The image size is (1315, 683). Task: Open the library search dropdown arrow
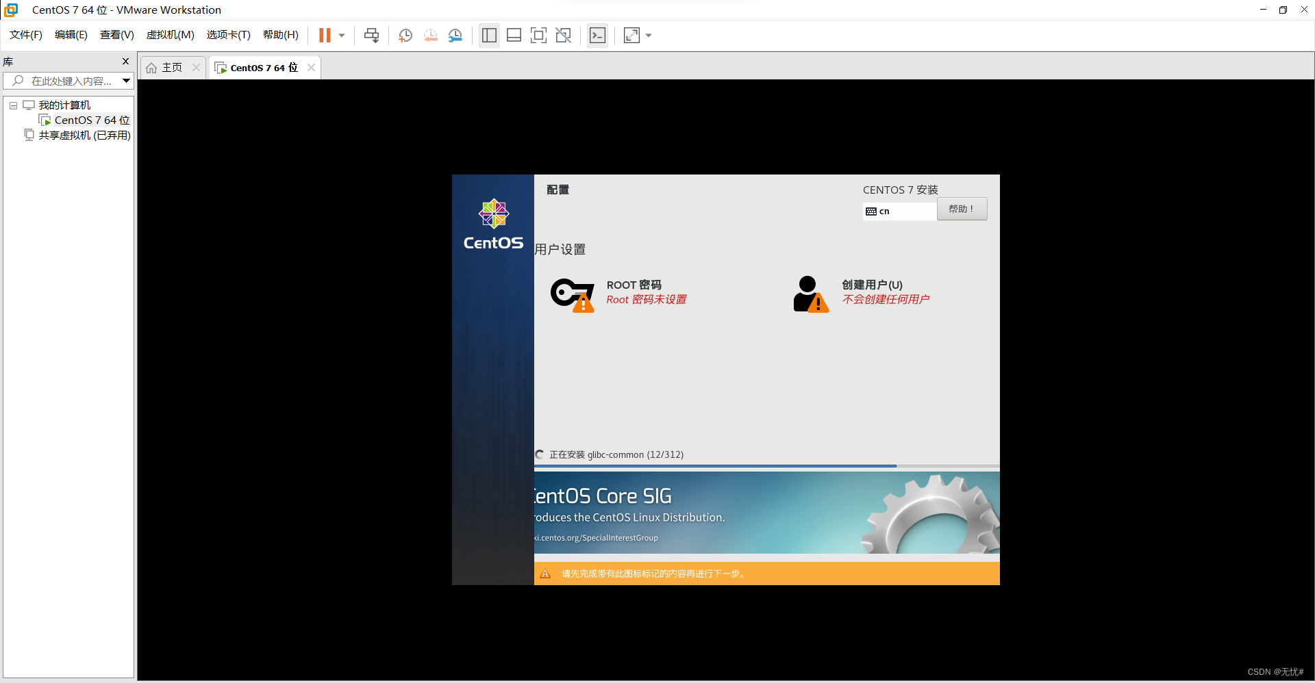coord(126,81)
